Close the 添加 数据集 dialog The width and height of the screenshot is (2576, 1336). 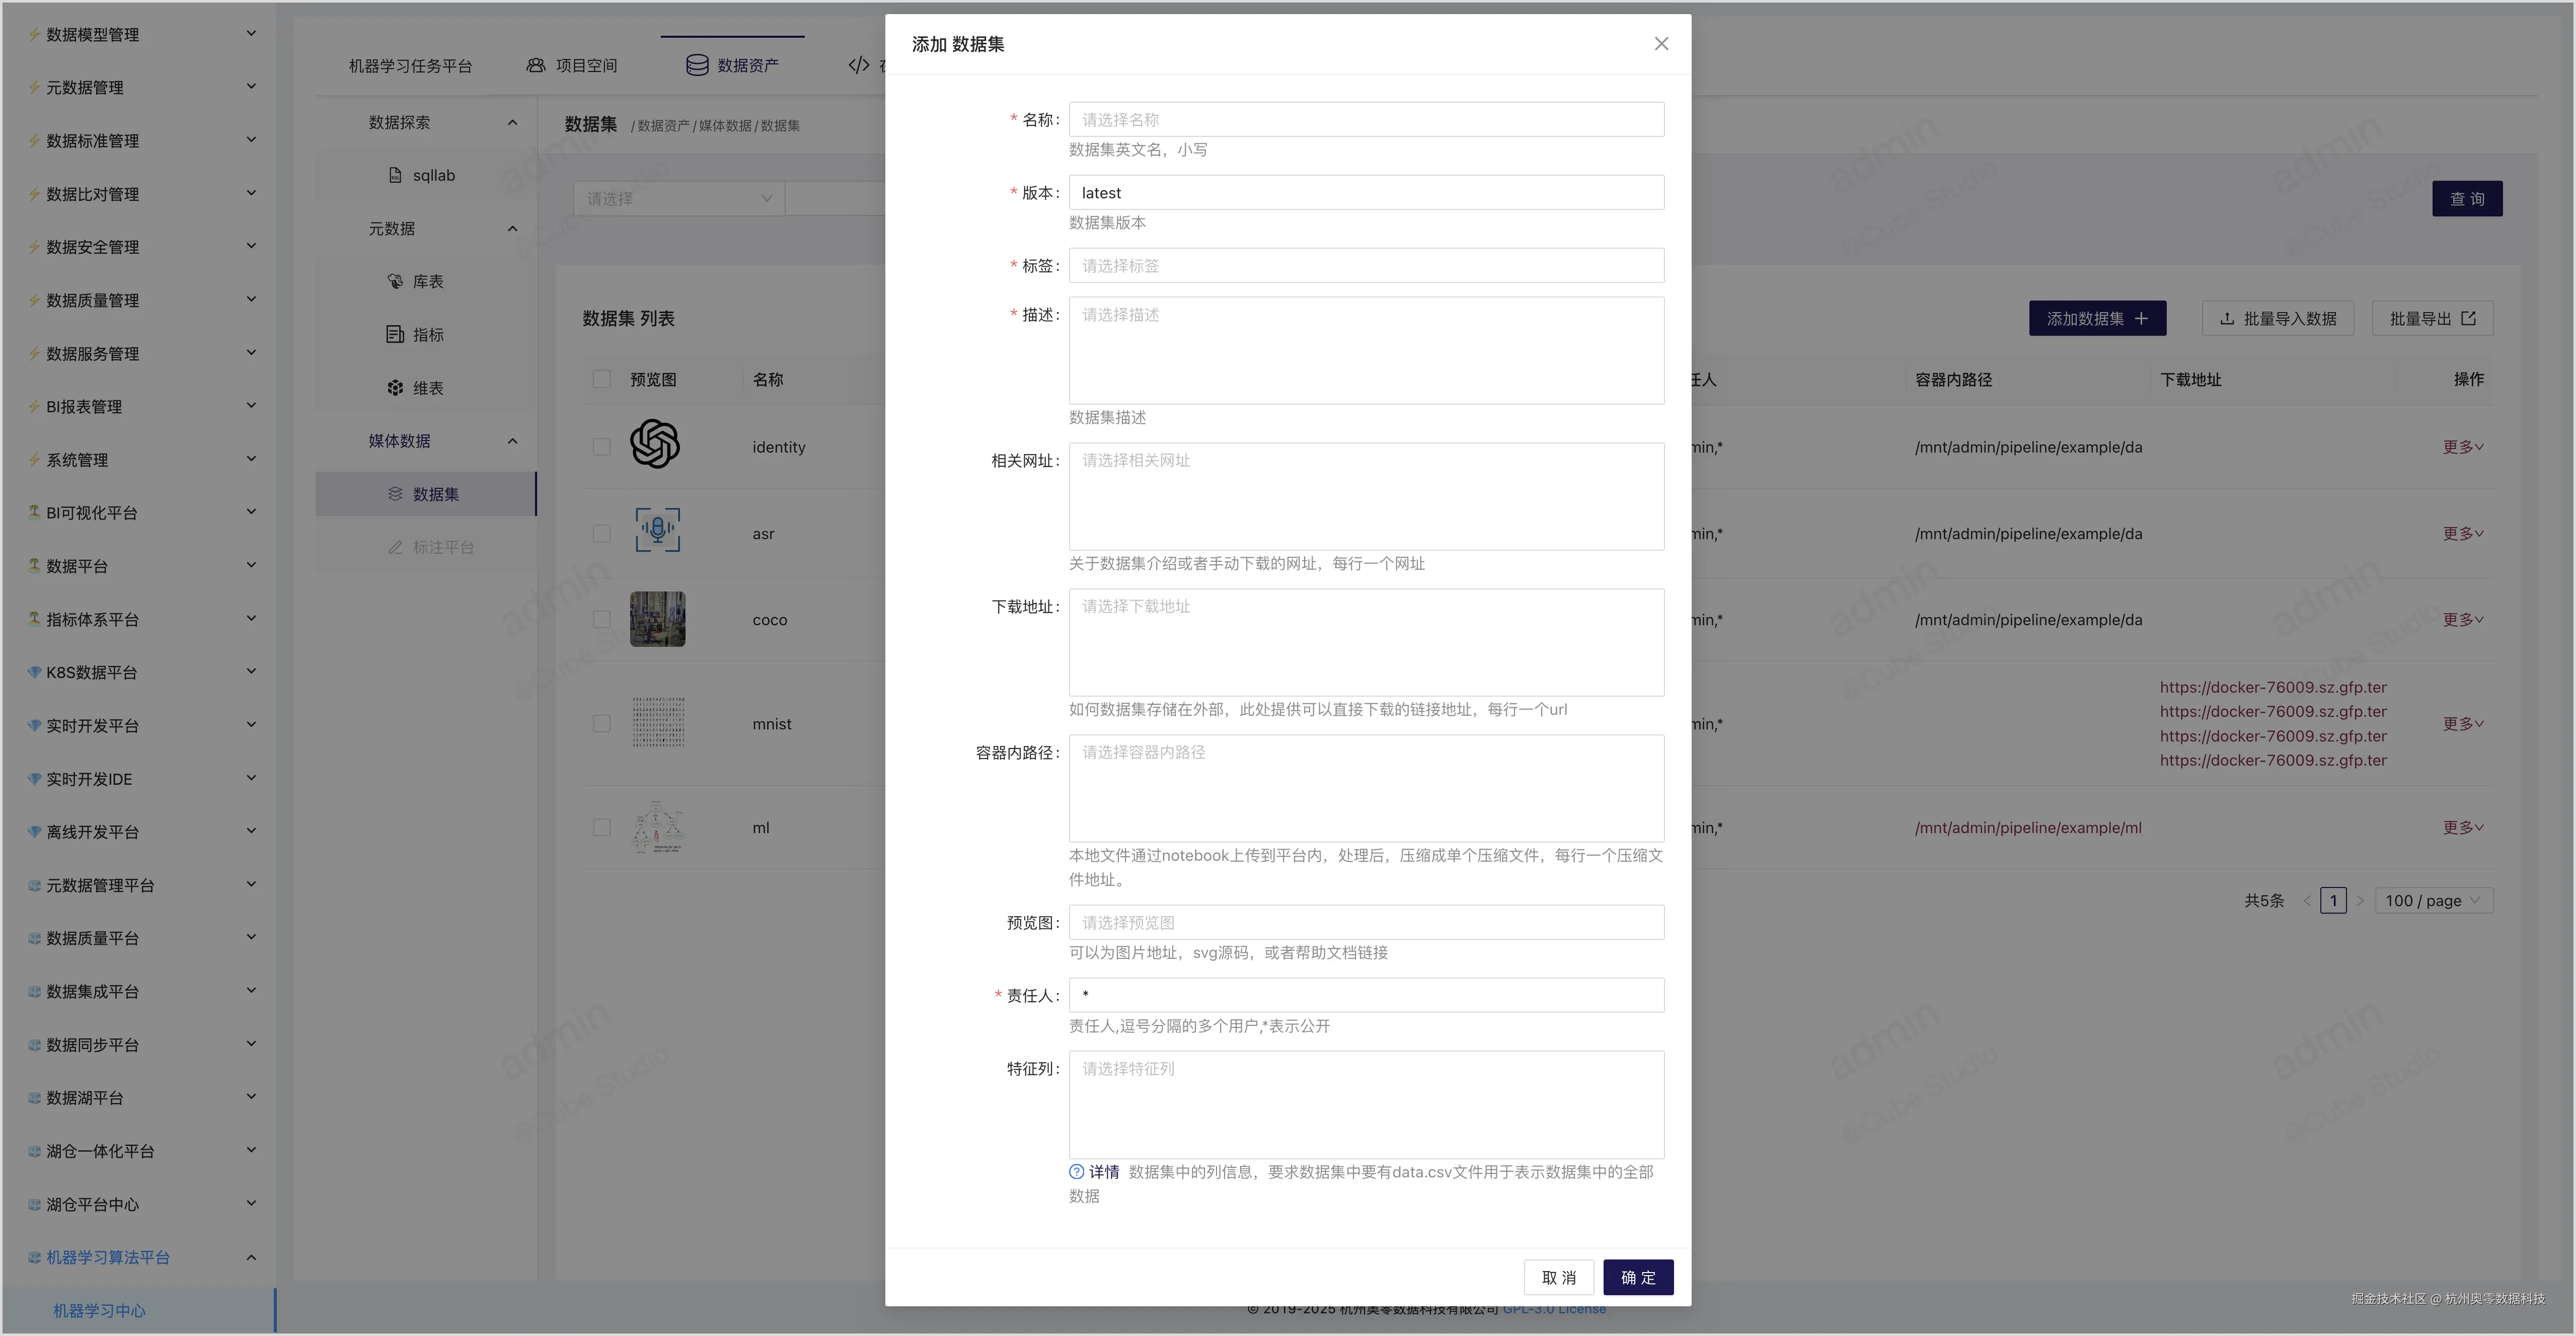(1661, 44)
